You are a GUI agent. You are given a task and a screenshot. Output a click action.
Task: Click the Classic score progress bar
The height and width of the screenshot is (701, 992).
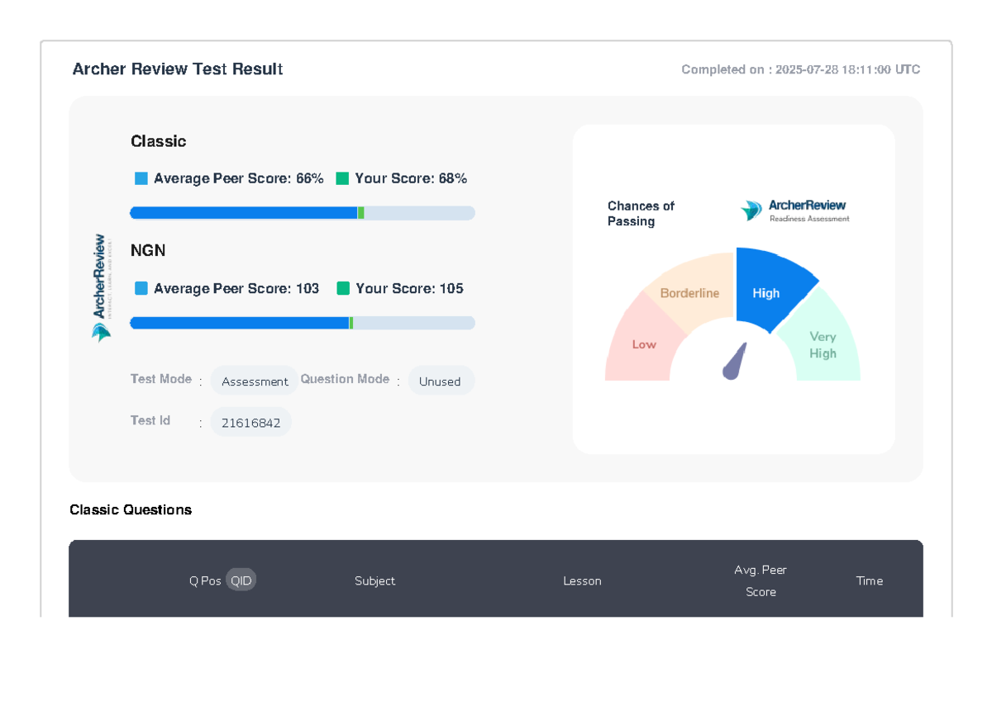click(303, 213)
